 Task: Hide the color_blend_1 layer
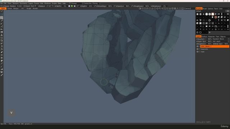(x=197, y=46)
